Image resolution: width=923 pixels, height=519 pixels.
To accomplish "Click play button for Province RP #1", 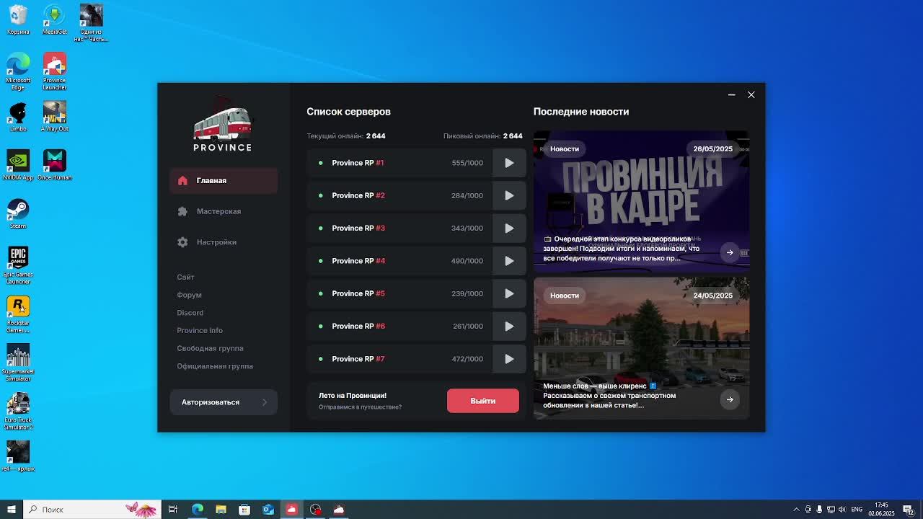I will pos(509,163).
